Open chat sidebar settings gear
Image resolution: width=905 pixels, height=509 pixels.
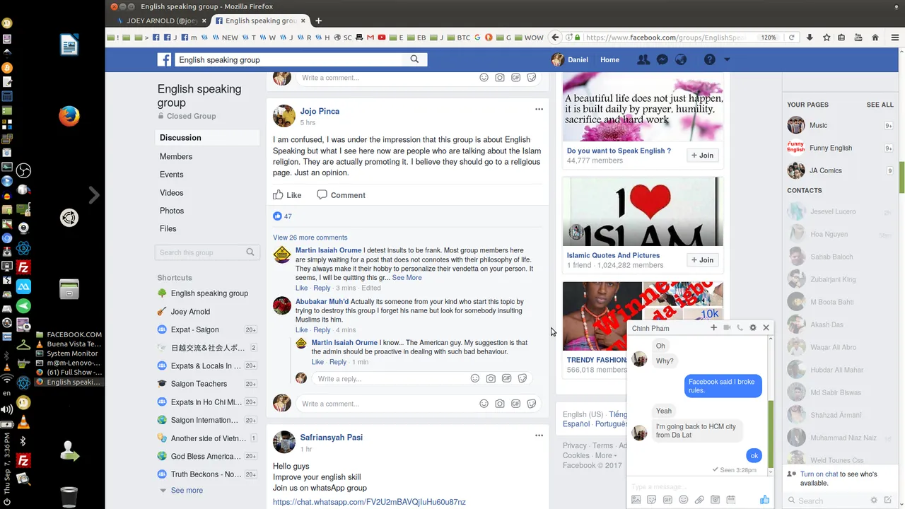pos(874,501)
